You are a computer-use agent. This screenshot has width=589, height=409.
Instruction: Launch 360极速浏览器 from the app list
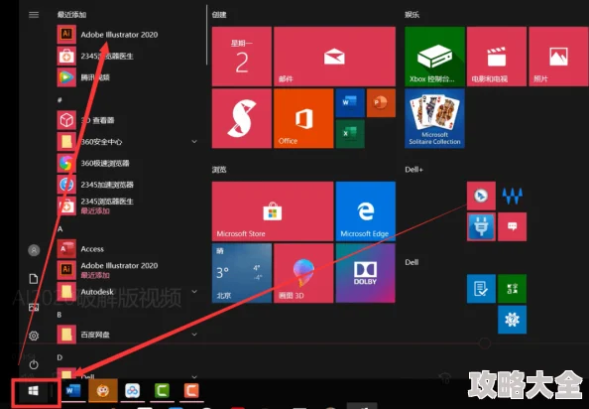pyautogui.click(x=94, y=163)
